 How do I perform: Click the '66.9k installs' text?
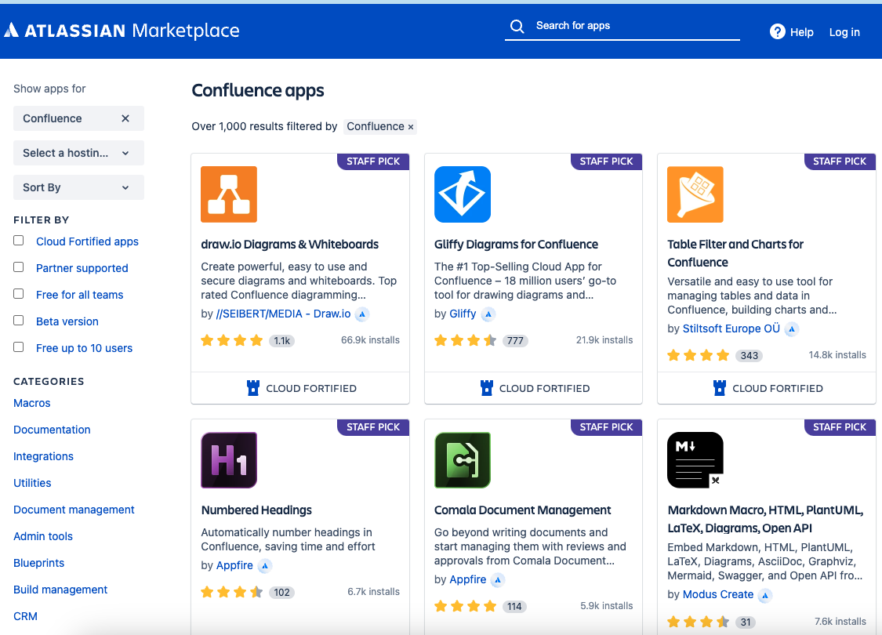370,340
